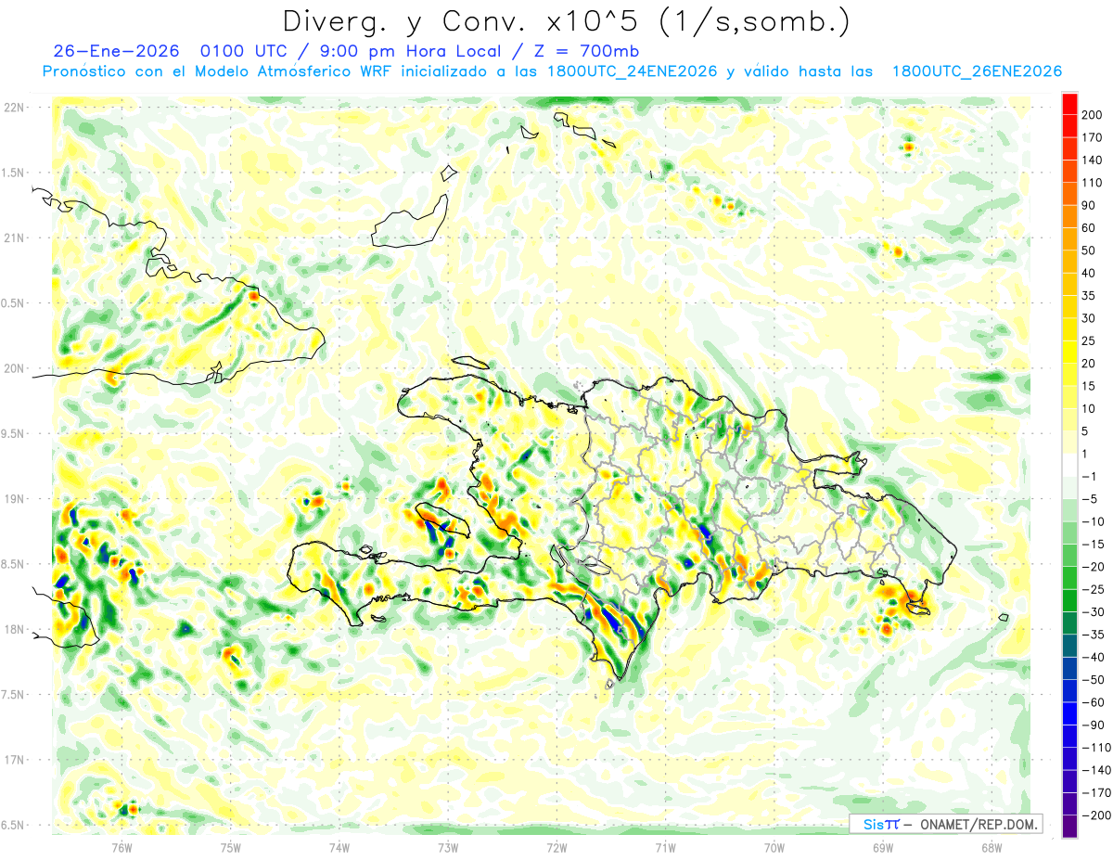Click the '-40' legend value
The image size is (1113, 860).
point(1095,657)
